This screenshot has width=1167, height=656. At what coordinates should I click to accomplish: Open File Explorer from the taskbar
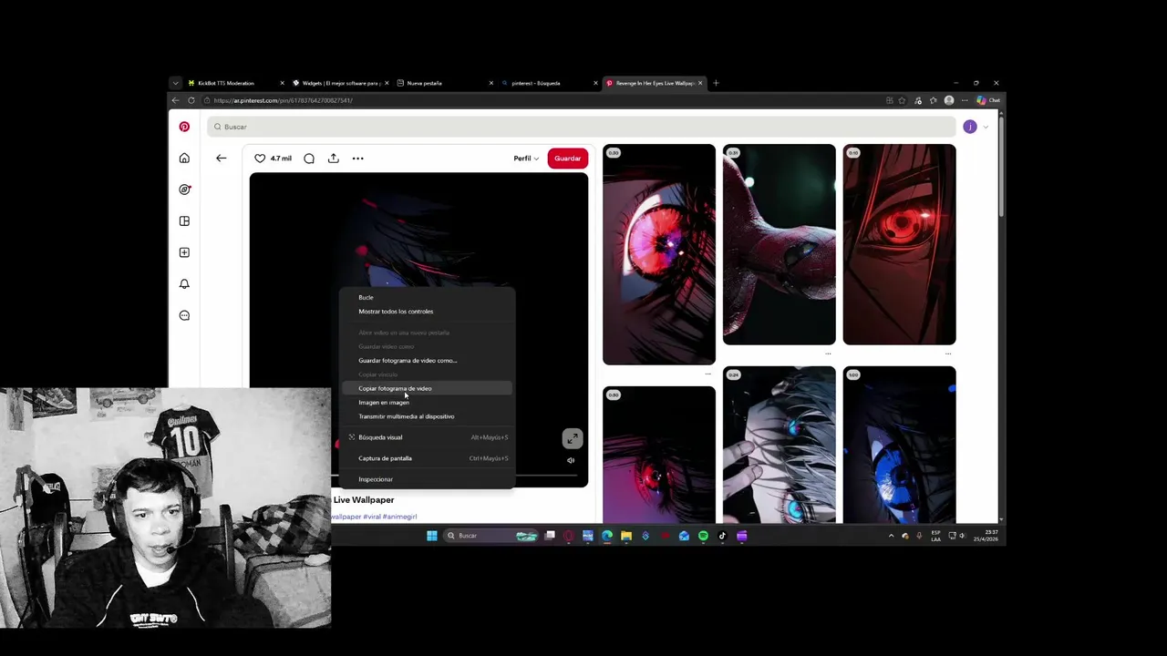pyautogui.click(x=626, y=536)
